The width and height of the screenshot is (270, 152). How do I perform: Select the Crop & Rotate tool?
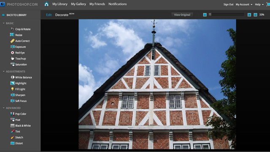[21, 29]
